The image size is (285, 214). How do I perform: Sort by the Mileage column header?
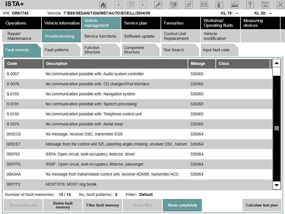coord(202,64)
